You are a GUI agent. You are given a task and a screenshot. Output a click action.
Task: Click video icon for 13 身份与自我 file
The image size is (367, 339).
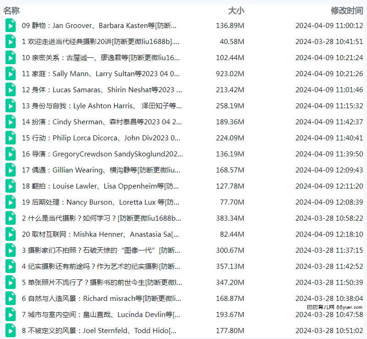click(x=11, y=106)
